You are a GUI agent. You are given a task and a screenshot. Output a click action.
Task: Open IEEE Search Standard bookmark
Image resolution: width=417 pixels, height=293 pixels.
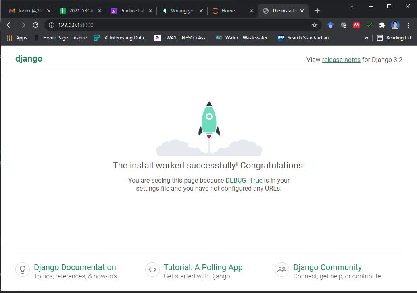(x=305, y=38)
